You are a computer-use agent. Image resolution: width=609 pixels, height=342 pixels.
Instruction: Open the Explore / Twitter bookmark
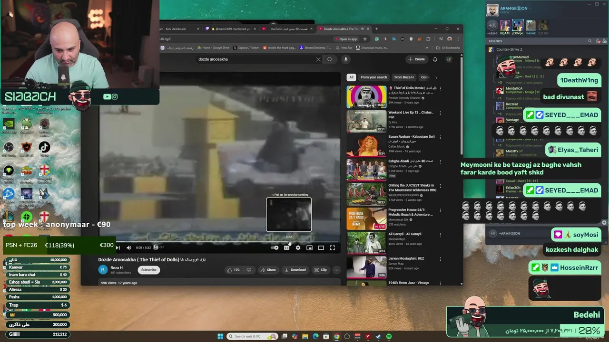[246, 47]
